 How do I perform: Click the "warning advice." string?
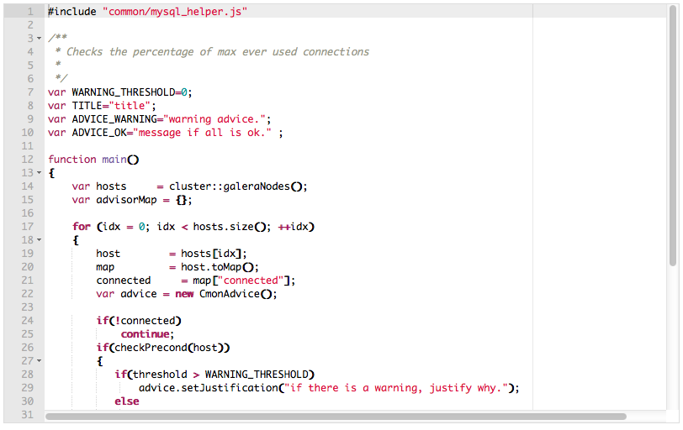tap(214, 119)
